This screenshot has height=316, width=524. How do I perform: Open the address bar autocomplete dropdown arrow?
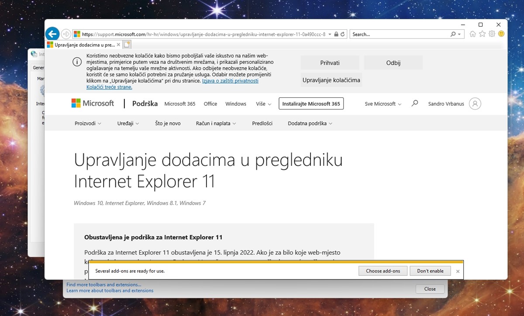pos(330,34)
